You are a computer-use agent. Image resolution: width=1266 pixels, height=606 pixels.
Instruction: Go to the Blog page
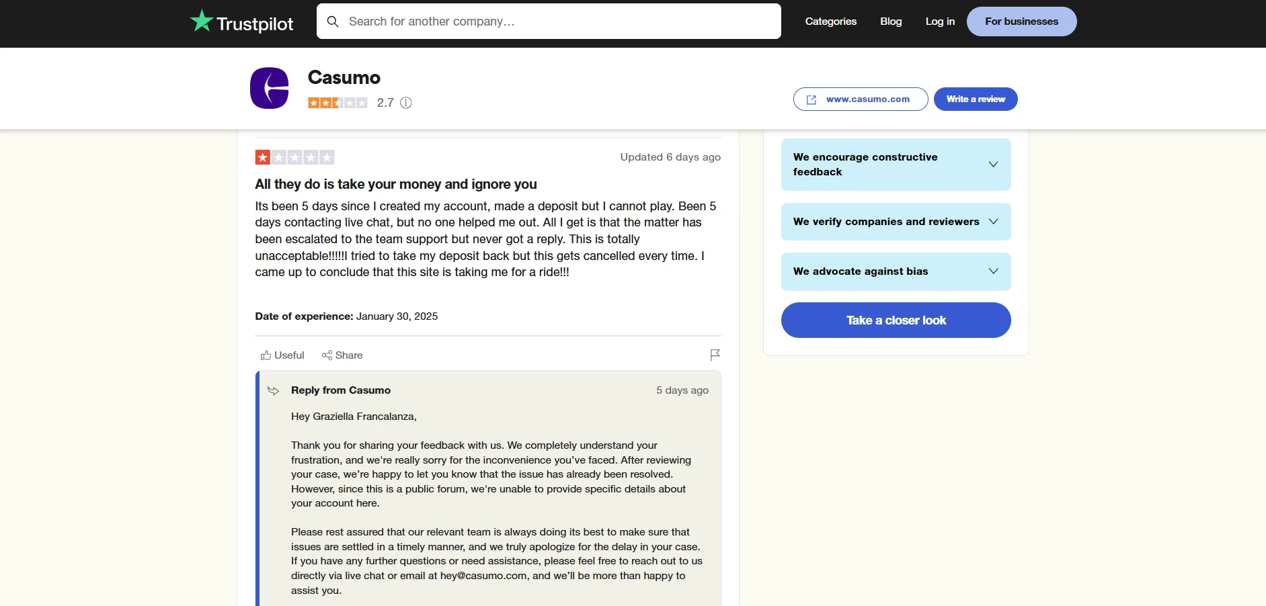(x=891, y=21)
